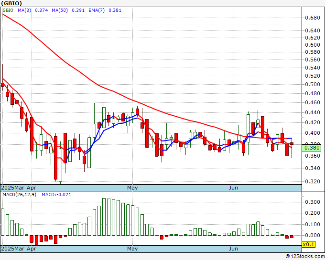Click the (GBIO) chart title

pyautogui.click(x=11, y=3)
